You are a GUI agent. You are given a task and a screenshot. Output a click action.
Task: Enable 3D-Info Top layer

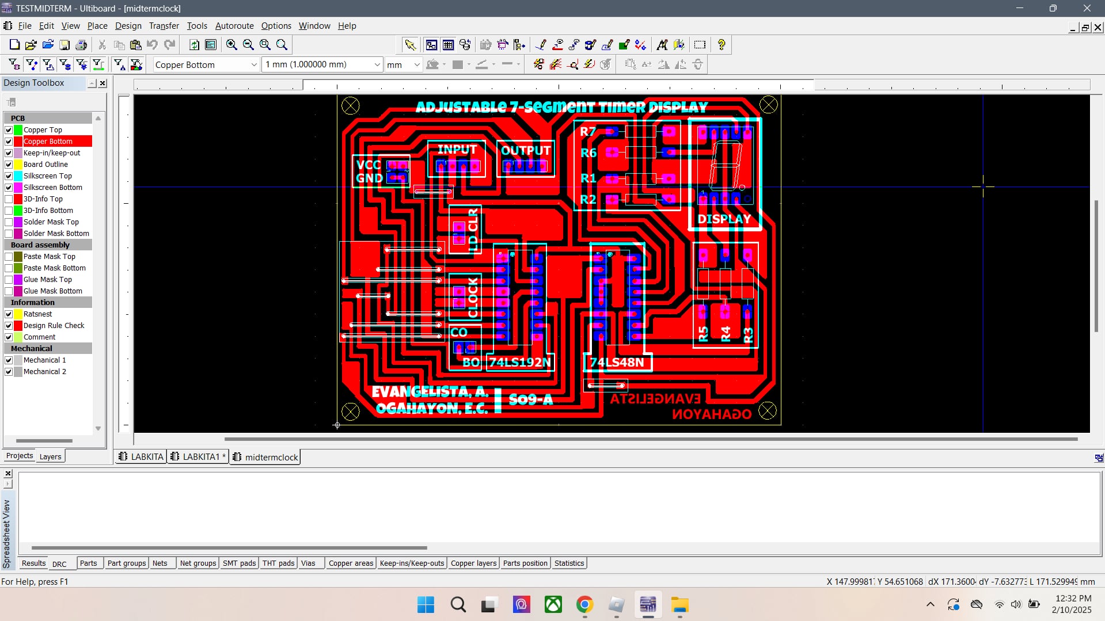coord(9,199)
